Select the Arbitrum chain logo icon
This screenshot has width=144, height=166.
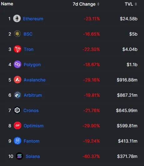tap(18, 95)
